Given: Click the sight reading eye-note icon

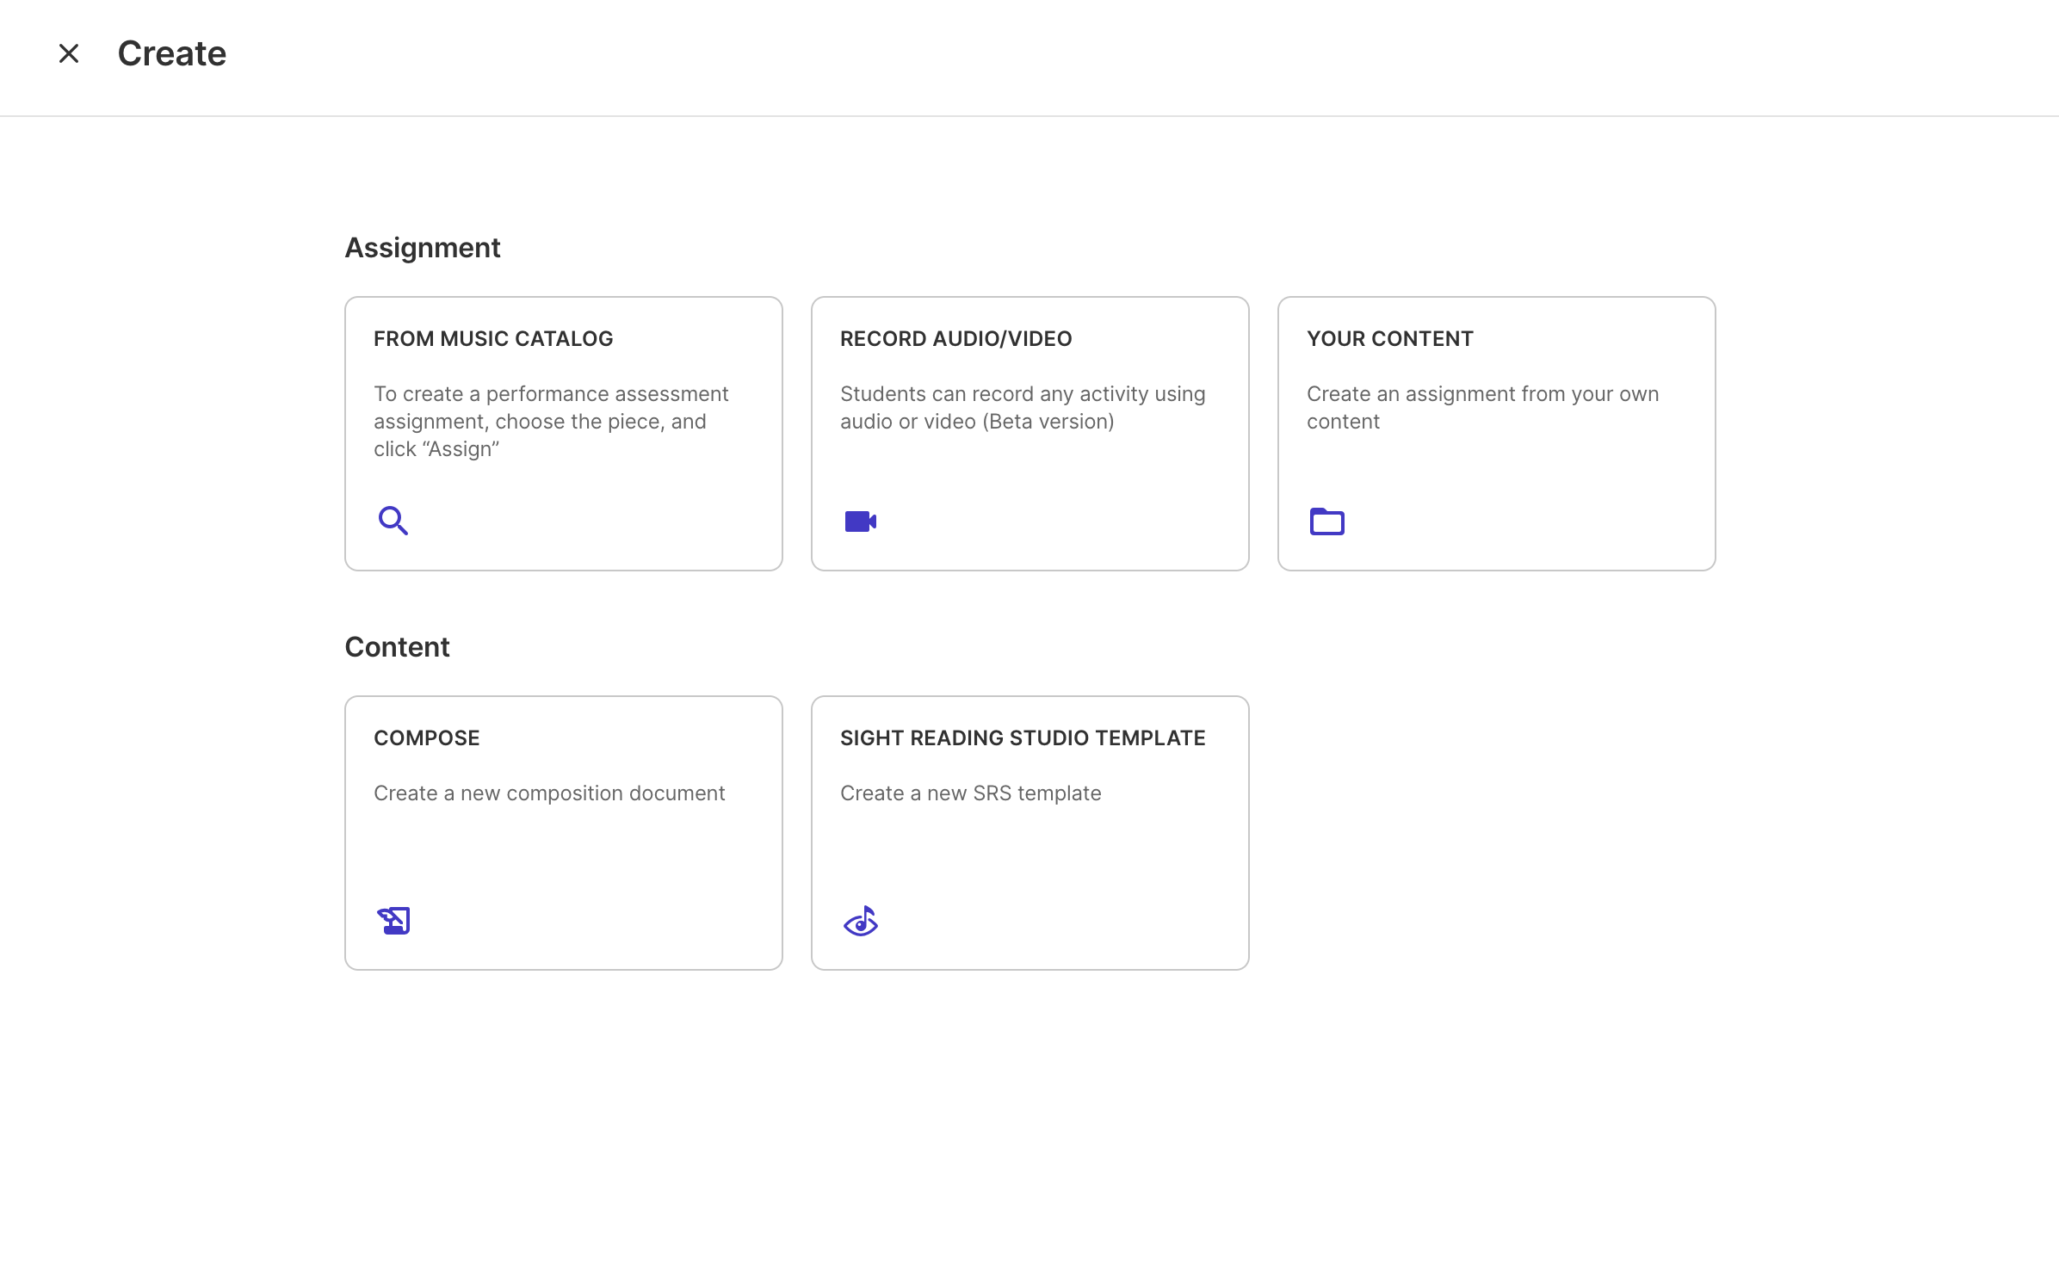Looking at the screenshot, I should click(860, 922).
